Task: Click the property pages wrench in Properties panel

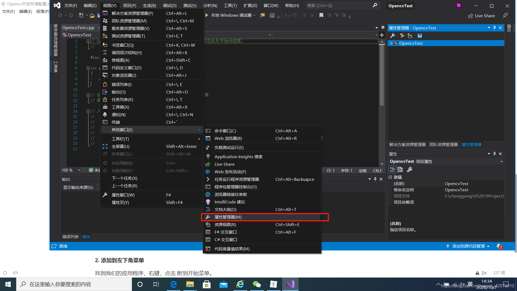Action: click(x=410, y=169)
